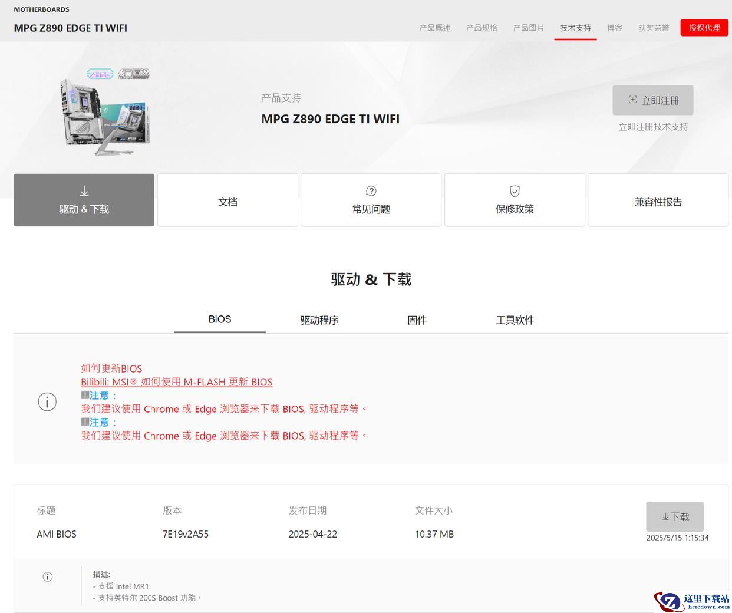This screenshot has width=732, height=613.
Task: Click the 产品支持 label
Action: 281,98
